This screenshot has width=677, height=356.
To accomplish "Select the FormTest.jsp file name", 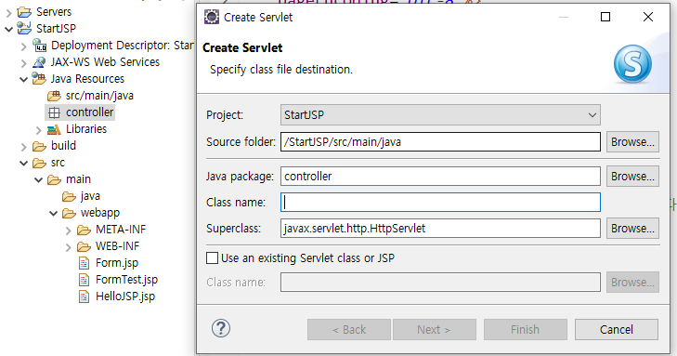I will pyautogui.click(x=126, y=280).
